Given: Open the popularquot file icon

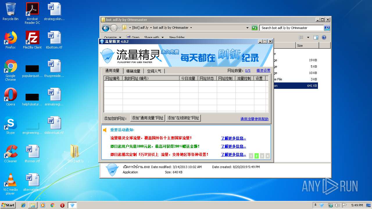Looking at the screenshot, I should (32, 71).
